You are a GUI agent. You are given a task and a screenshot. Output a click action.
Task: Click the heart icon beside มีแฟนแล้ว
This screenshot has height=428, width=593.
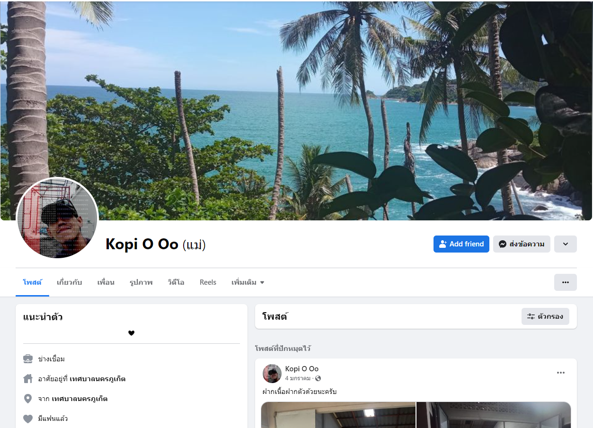pos(28,419)
